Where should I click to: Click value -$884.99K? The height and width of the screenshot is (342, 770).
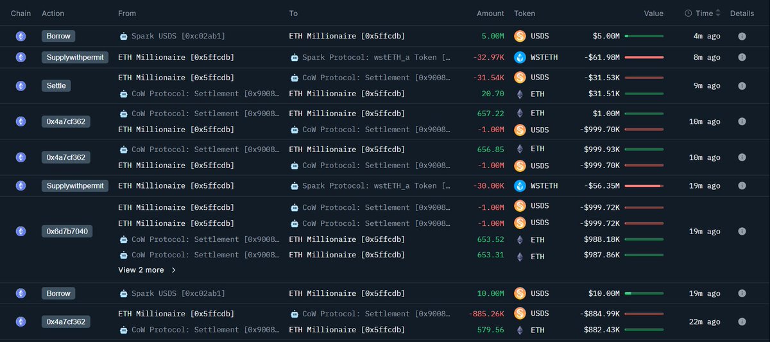599,314
